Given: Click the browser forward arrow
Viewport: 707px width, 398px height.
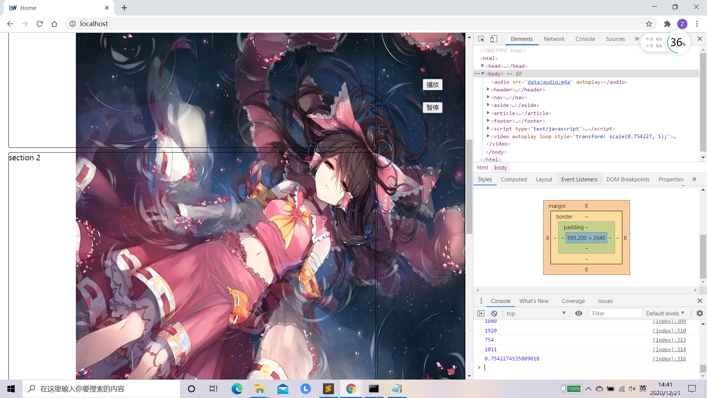Looking at the screenshot, I should pos(25,24).
